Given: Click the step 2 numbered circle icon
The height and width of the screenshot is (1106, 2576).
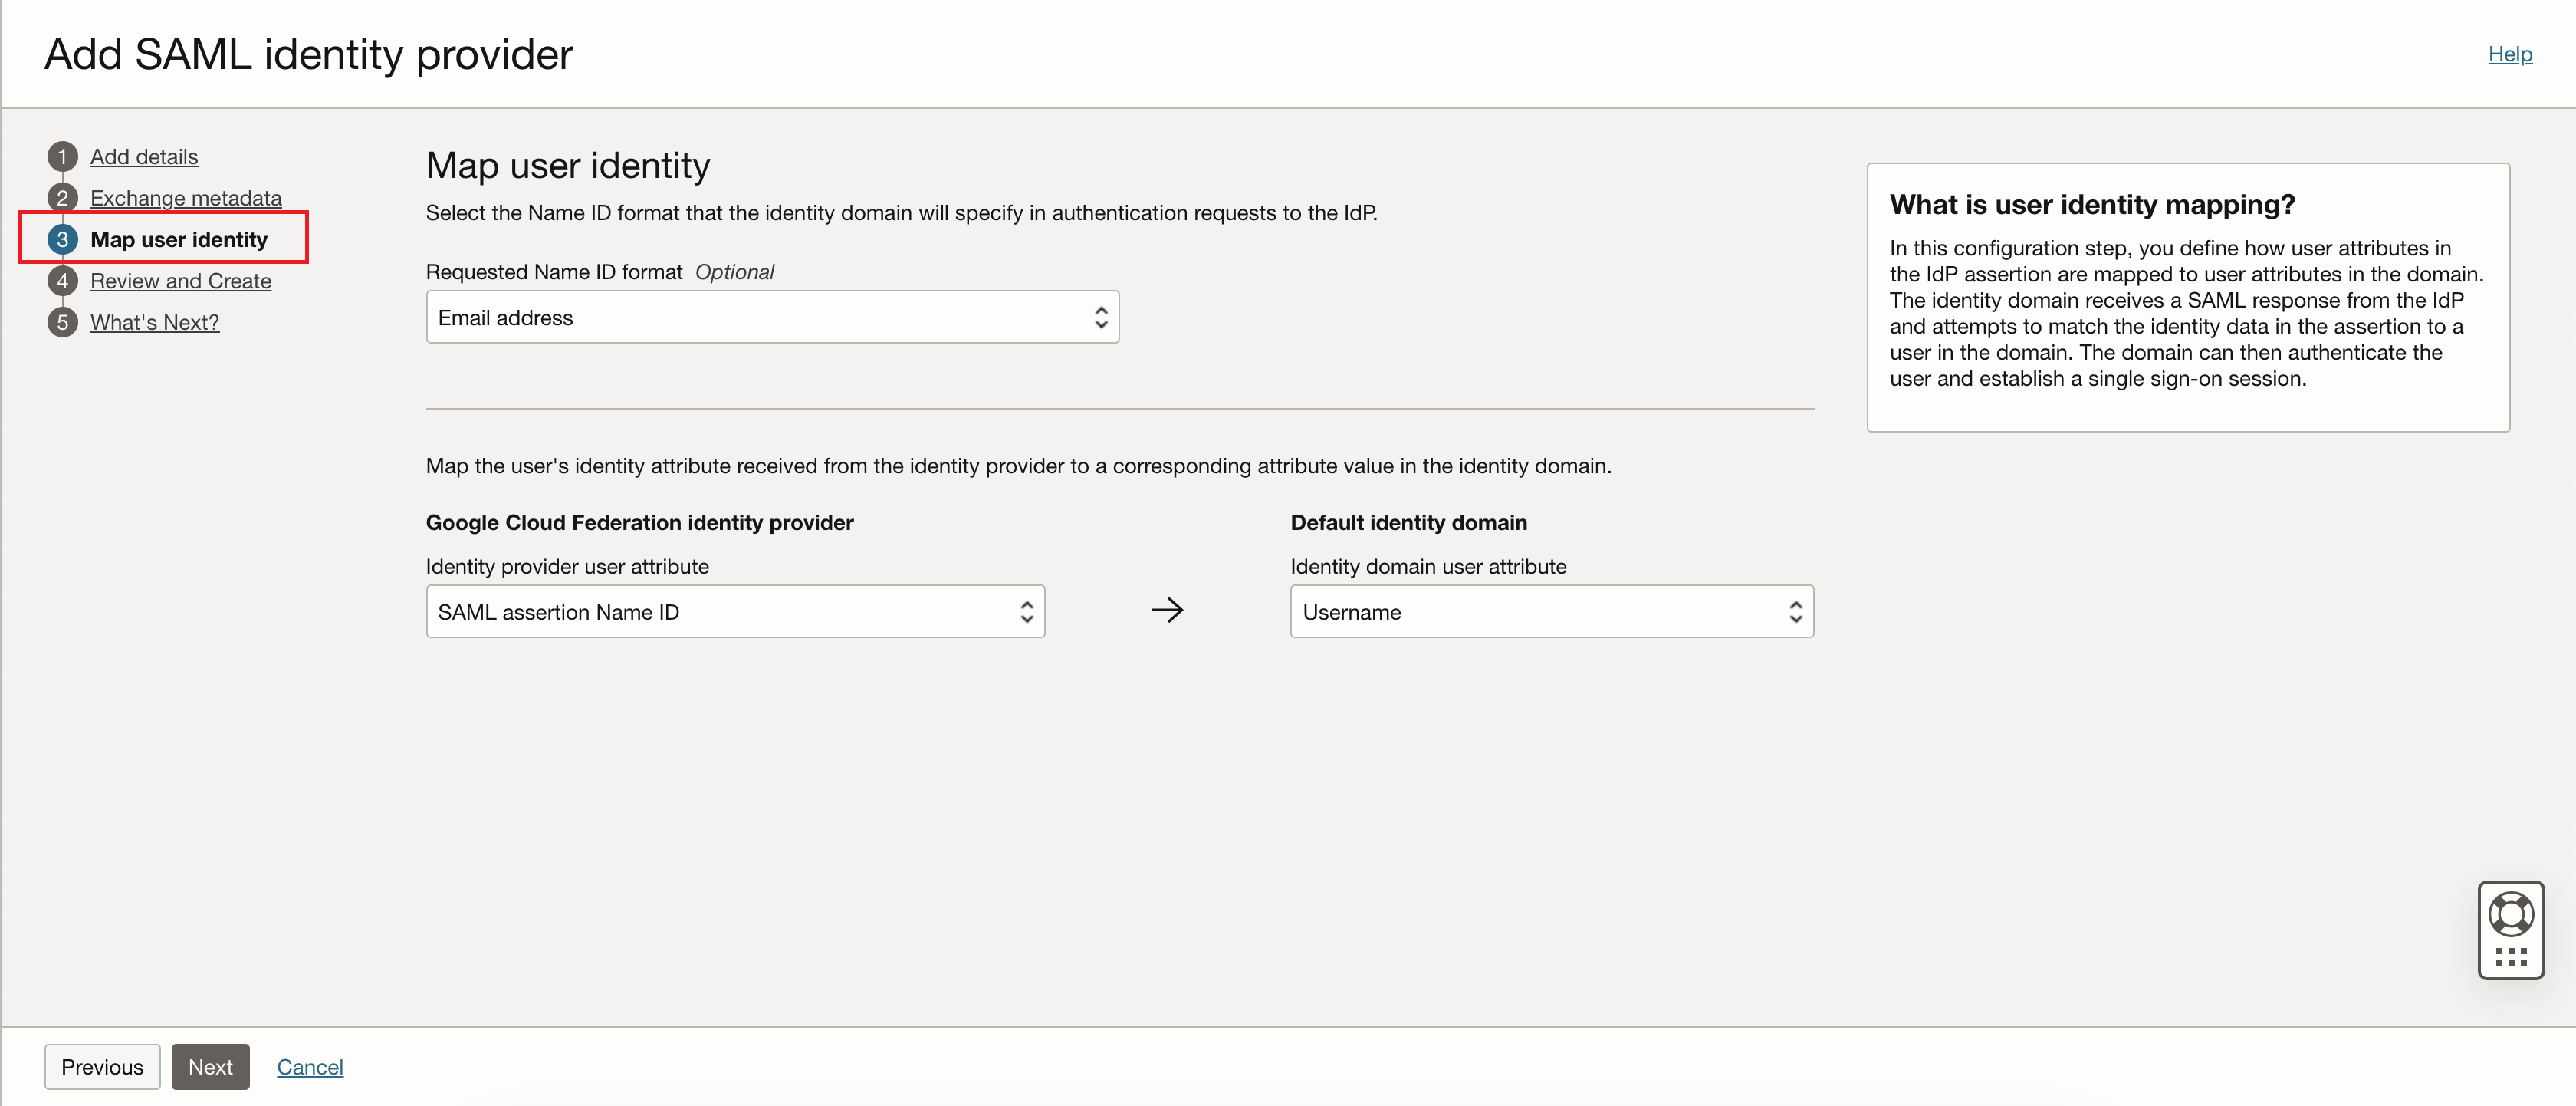Looking at the screenshot, I should pyautogui.click(x=63, y=198).
